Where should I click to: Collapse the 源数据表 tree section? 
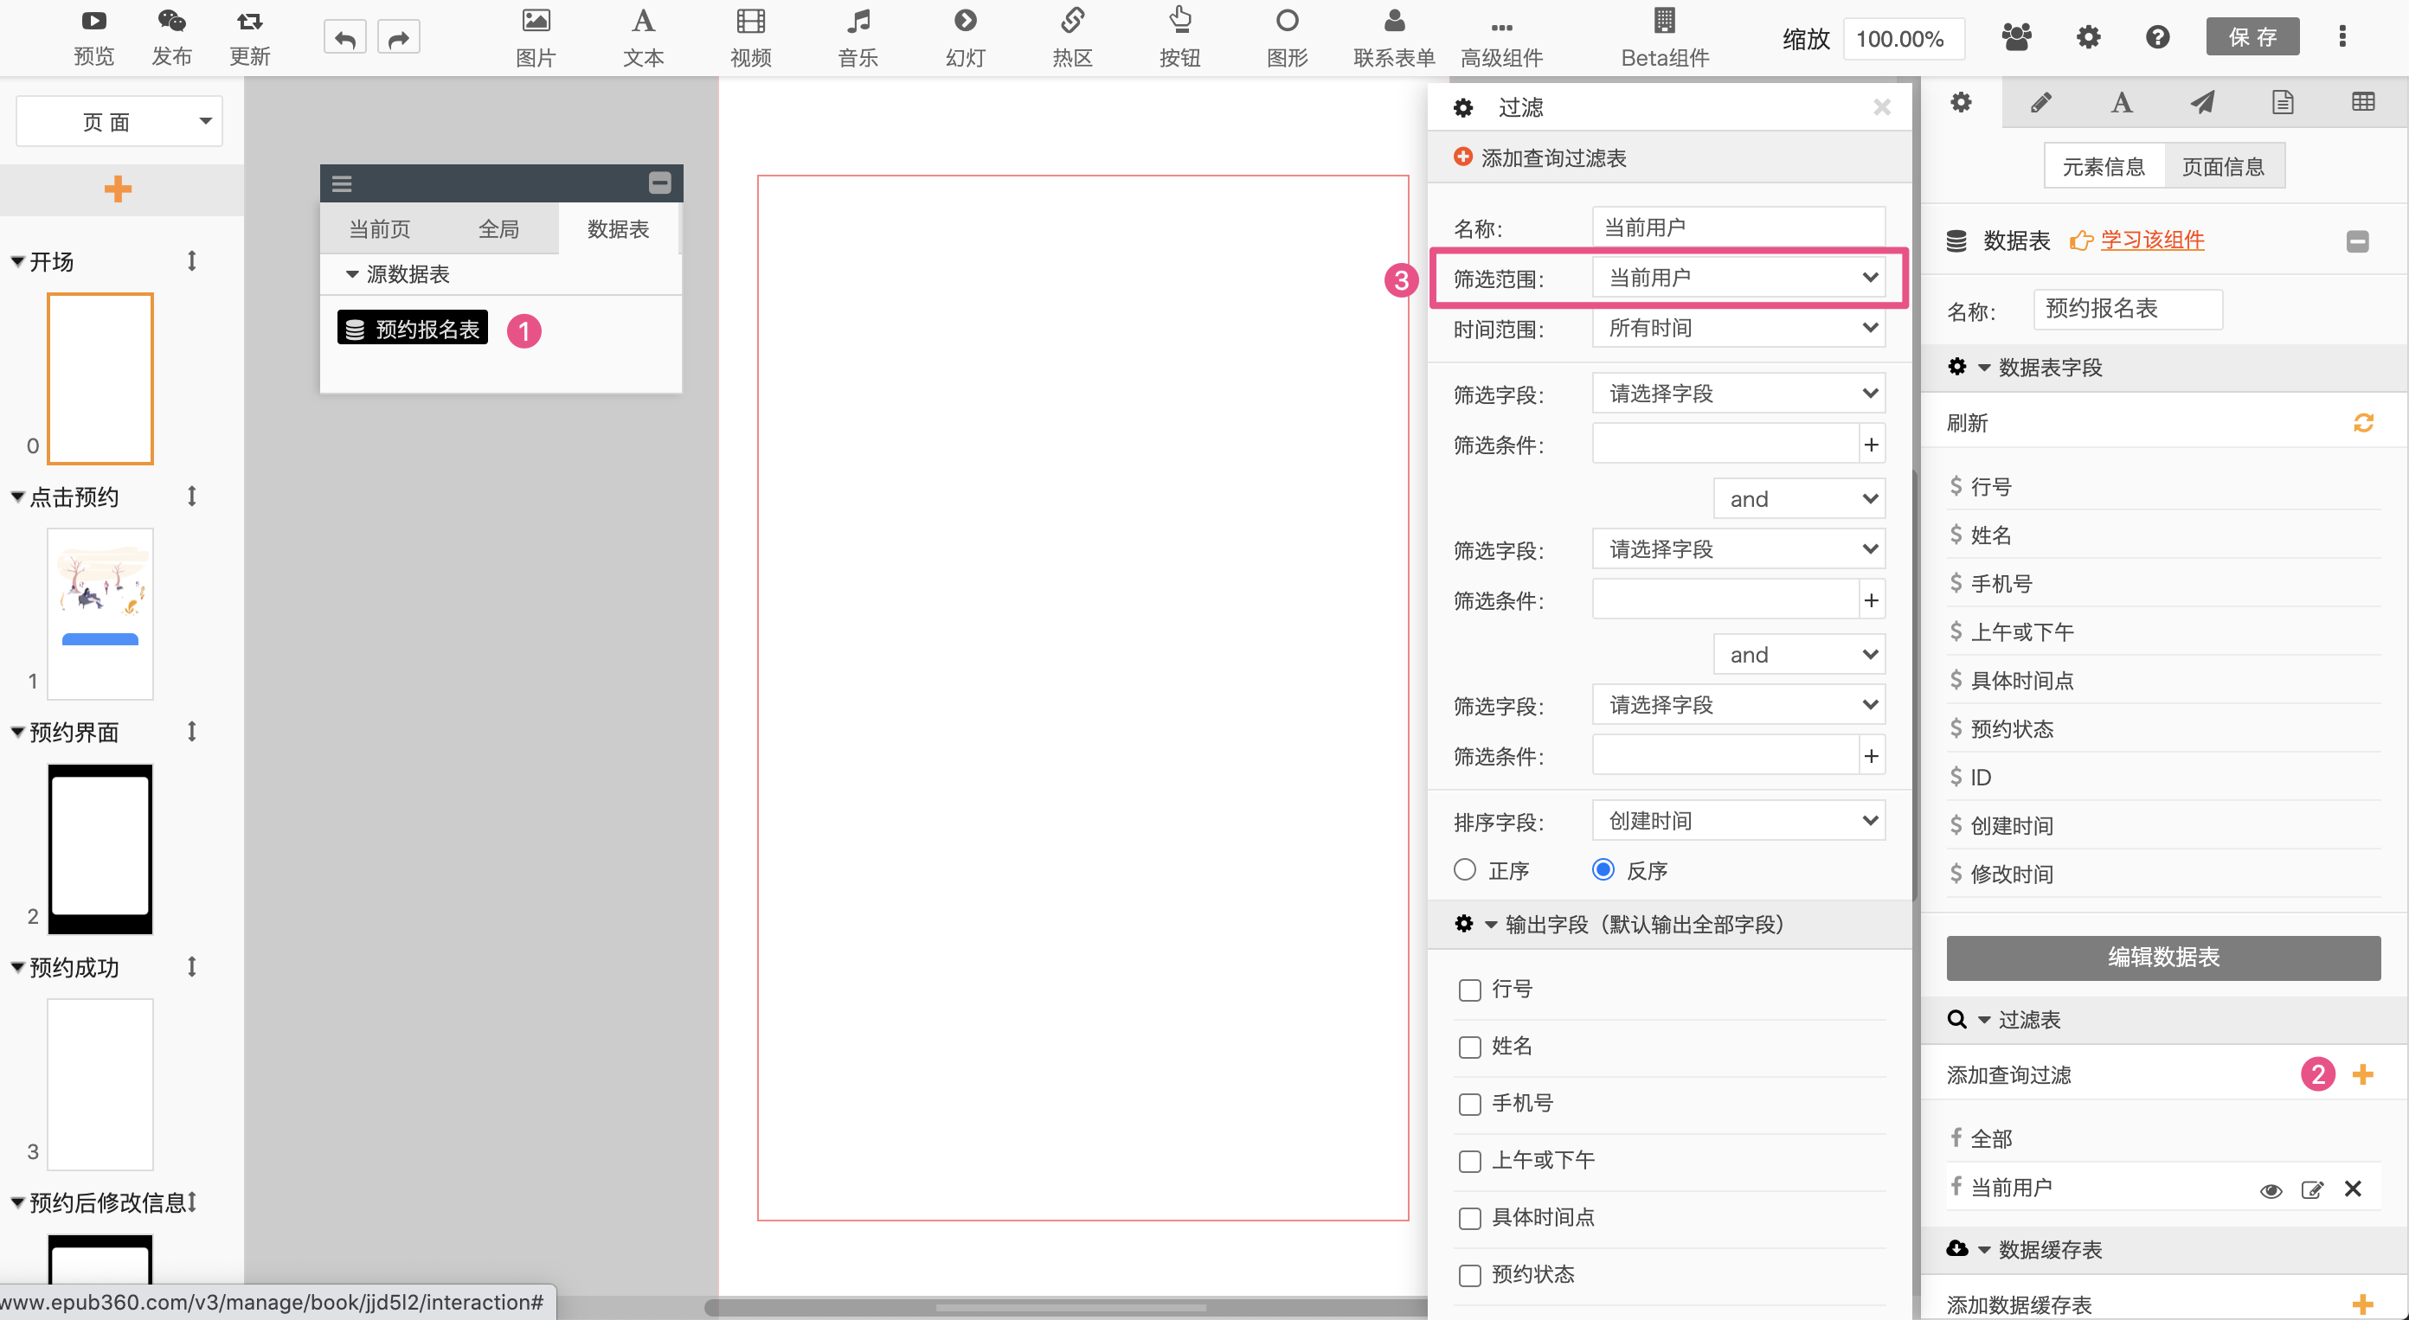[x=352, y=274]
